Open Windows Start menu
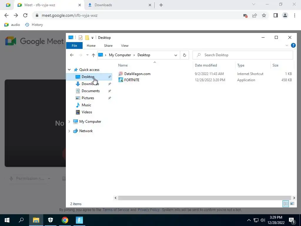The width and height of the screenshot is (301, 226). [7, 220]
